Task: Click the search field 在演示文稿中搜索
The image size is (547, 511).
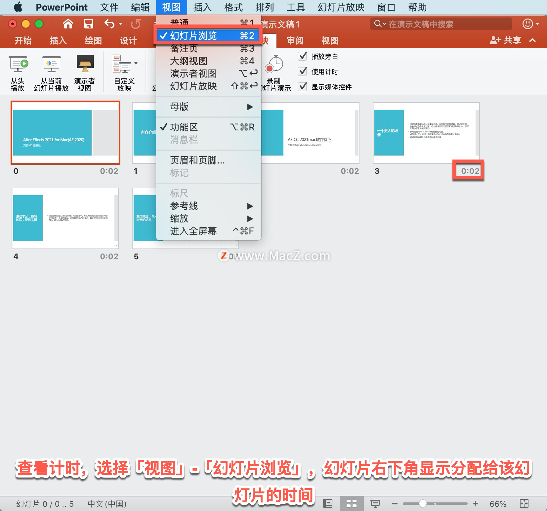Action: click(441, 24)
